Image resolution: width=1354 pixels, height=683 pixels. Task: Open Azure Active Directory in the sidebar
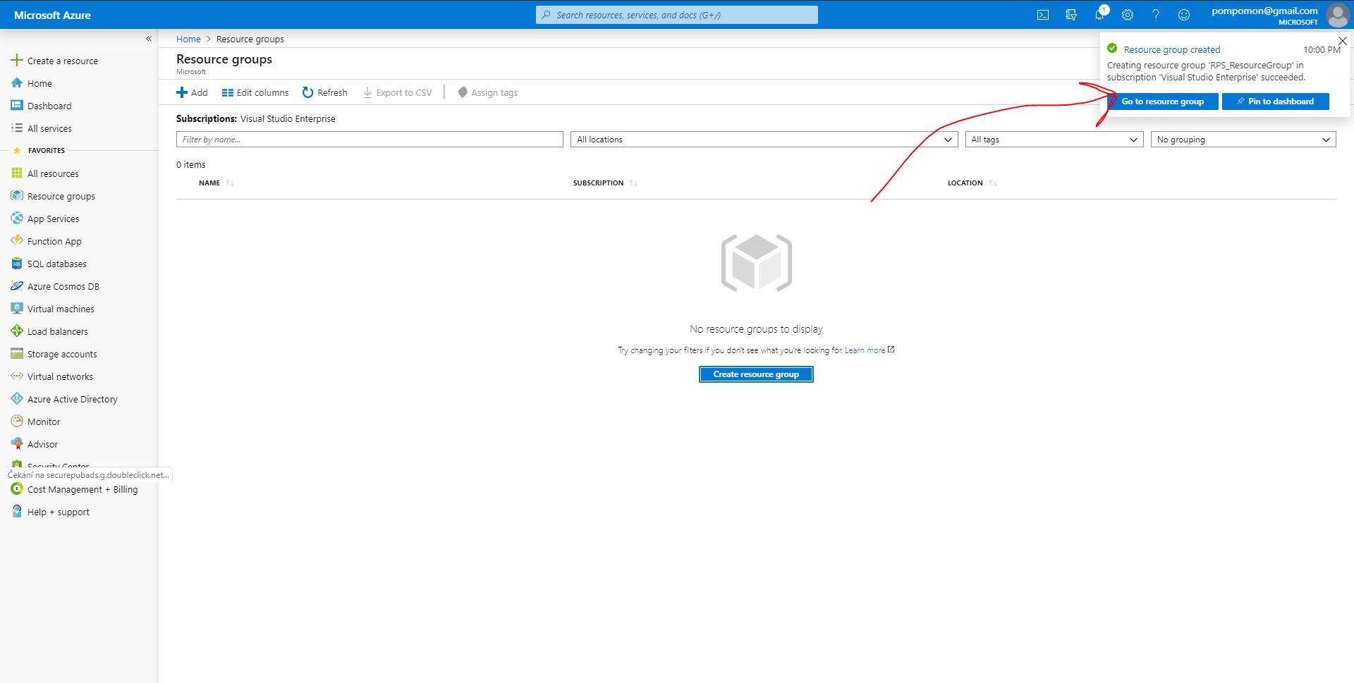pyautogui.click(x=72, y=399)
